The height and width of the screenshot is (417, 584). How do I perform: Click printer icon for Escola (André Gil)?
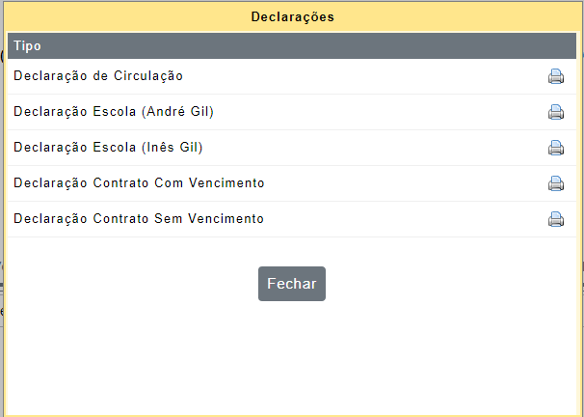point(556,112)
